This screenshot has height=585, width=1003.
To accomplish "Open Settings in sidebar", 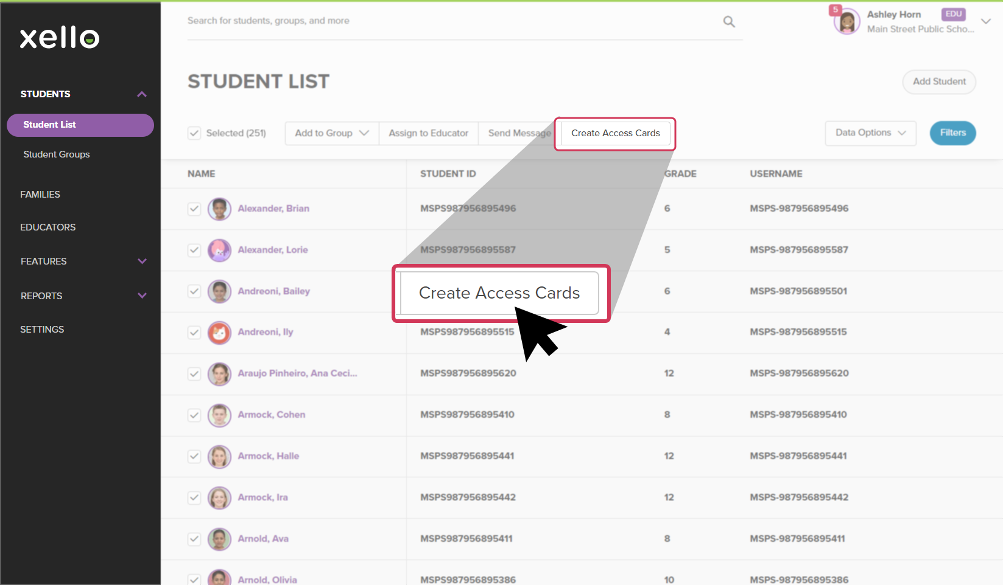I will point(42,330).
